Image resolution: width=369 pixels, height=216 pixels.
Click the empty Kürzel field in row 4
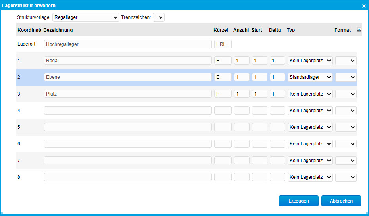223,111
